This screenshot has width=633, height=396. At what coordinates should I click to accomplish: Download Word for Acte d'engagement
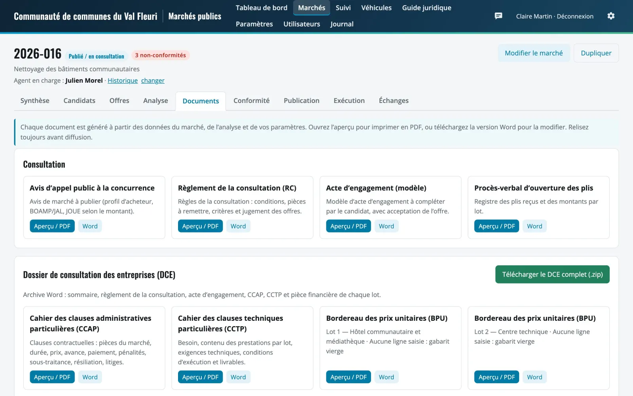pyautogui.click(x=387, y=226)
